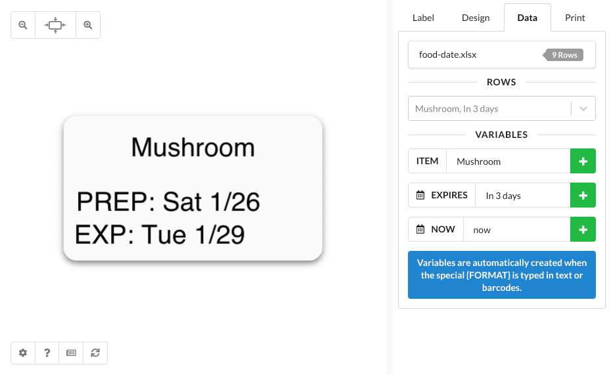The image size is (609, 375).
Task: Click the zoom out magnifier icon
Action: (23, 26)
